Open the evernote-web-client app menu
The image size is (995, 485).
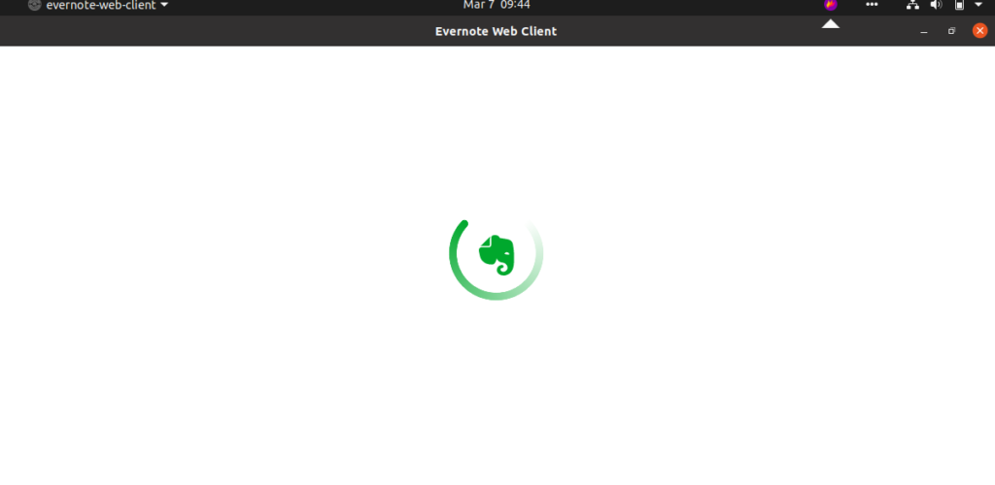(98, 5)
